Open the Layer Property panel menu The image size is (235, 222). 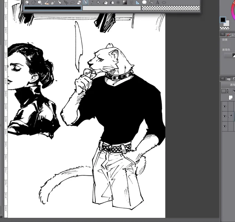(223, 34)
